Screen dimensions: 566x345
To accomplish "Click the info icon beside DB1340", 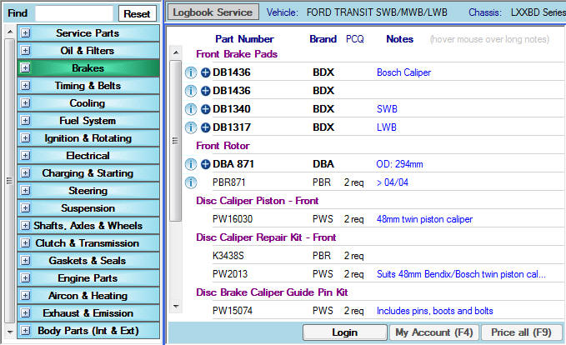I will click(x=191, y=109).
